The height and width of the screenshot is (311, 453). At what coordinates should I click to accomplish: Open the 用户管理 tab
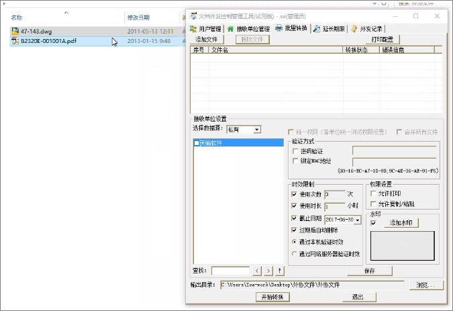pyautogui.click(x=206, y=29)
